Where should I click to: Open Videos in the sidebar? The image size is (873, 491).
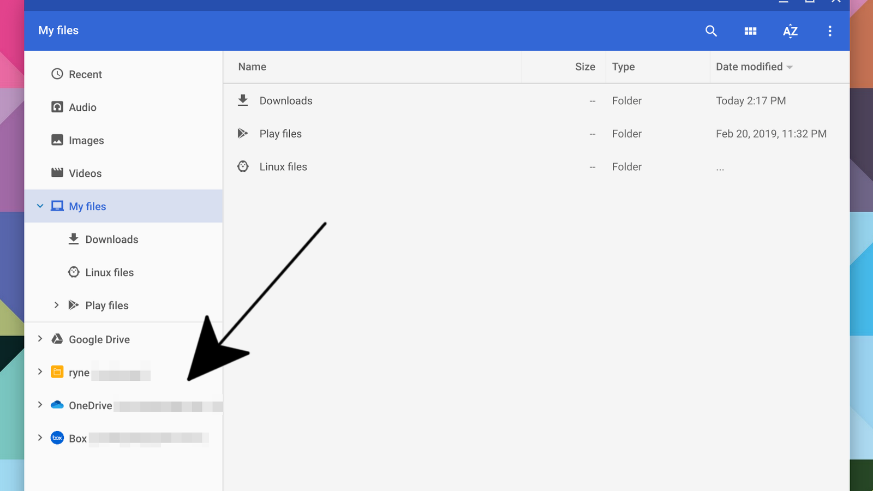123,173
